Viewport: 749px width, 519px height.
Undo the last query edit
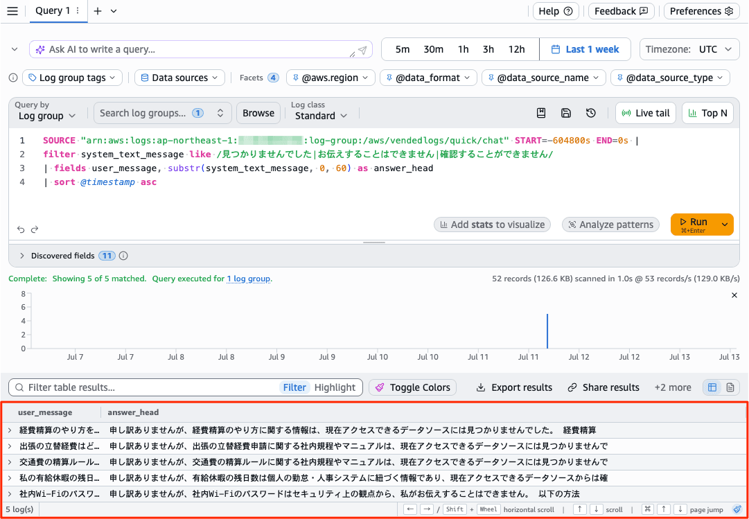(21, 229)
